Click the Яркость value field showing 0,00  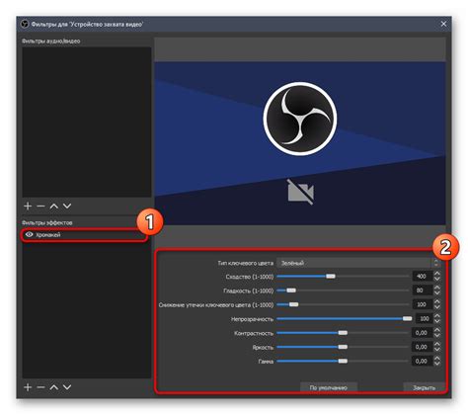(423, 347)
